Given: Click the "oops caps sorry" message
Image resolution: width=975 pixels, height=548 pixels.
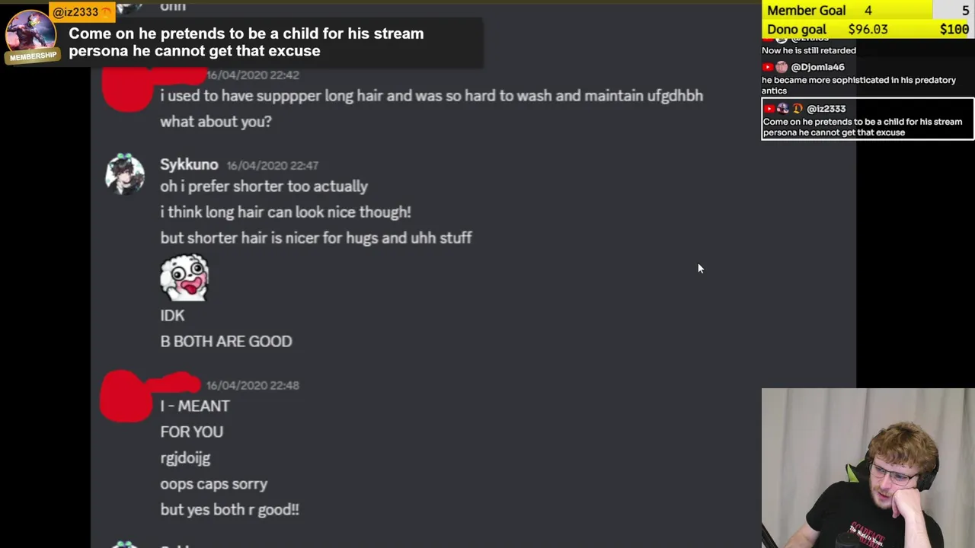Looking at the screenshot, I should pos(214,484).
